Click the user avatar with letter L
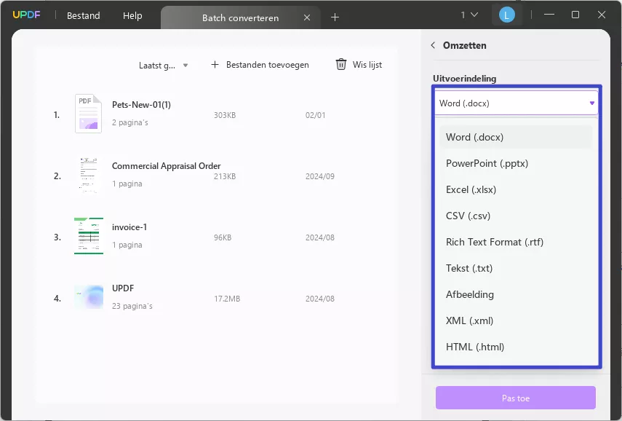Screen dimensions: 622x421 506,15
